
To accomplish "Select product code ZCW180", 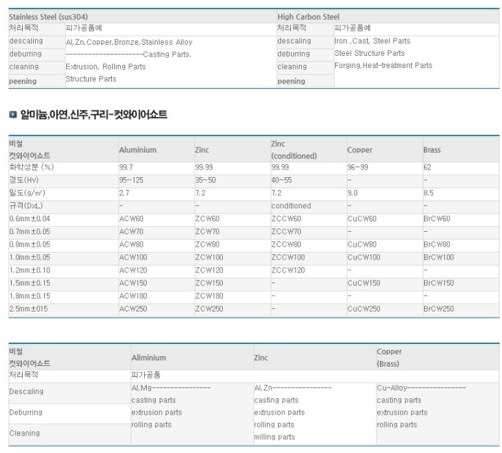I will tap(209, 296).
